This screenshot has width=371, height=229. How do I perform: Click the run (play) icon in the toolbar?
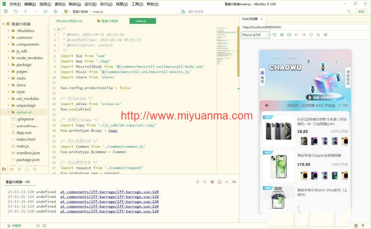[x=55, y=12]
